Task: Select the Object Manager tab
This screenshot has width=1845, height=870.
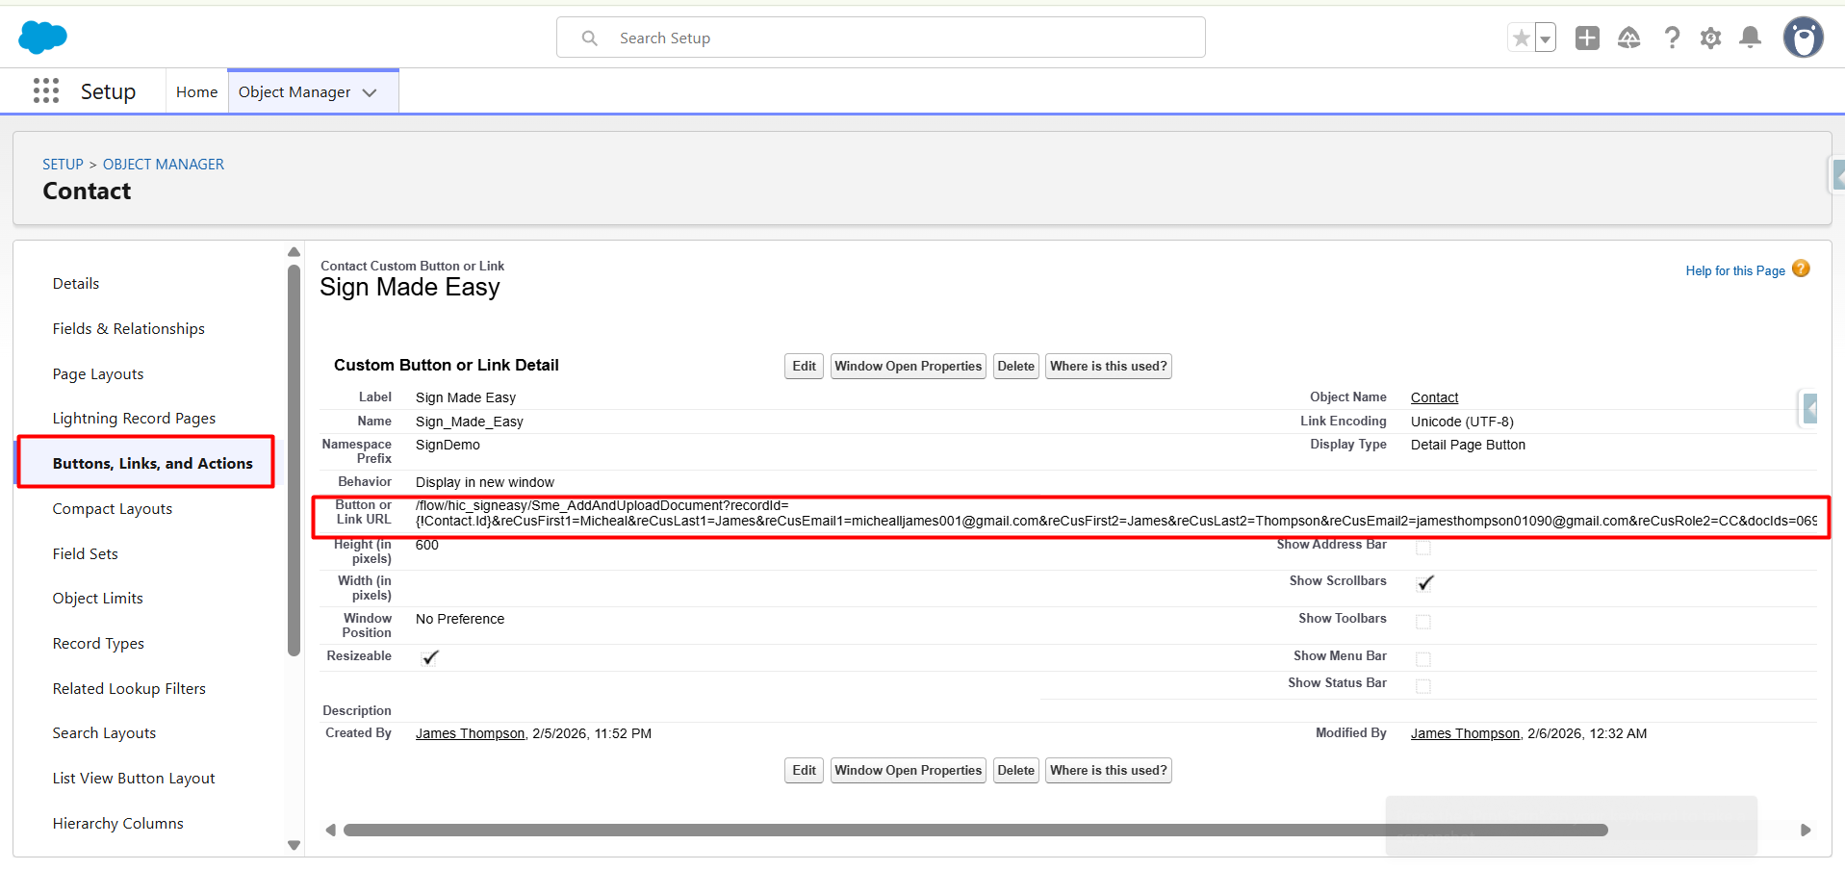Action: click(x=295, y=91)
